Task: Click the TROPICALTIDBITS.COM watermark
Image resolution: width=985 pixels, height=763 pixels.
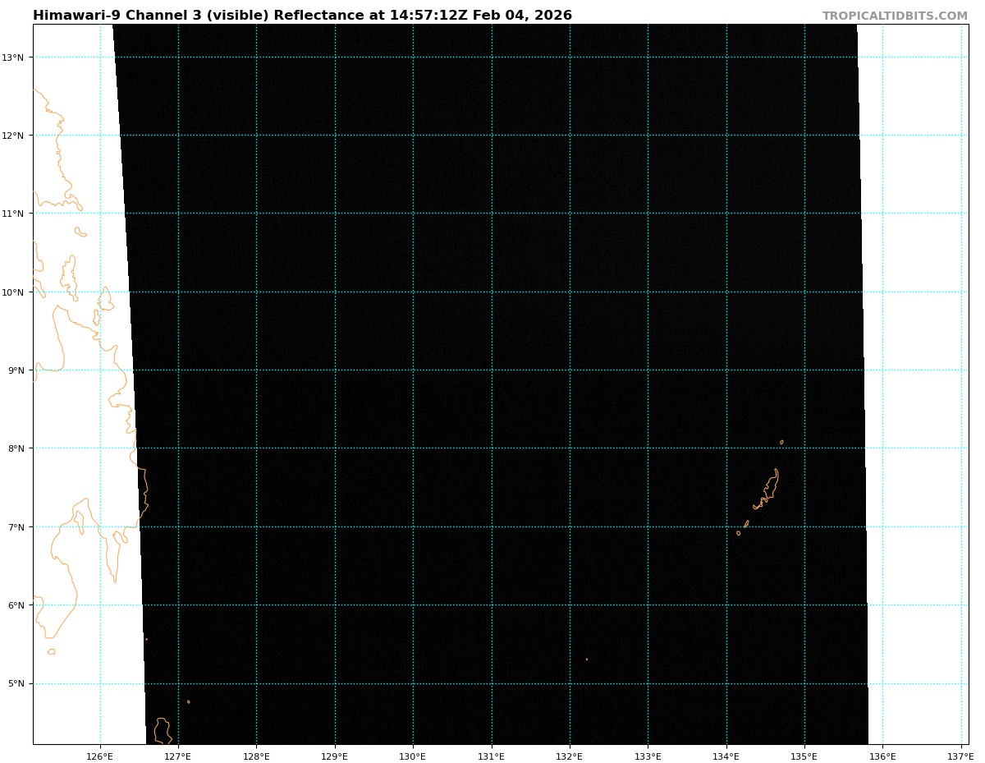Action: 895,16
